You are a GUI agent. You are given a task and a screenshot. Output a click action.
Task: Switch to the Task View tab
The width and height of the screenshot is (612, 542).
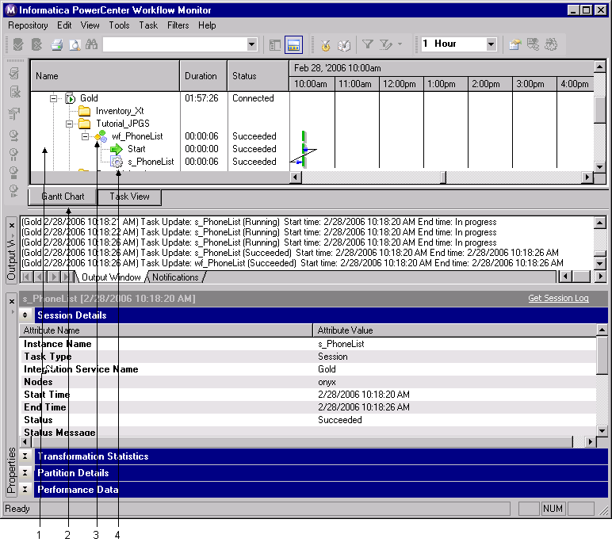[x=130, y=197]
